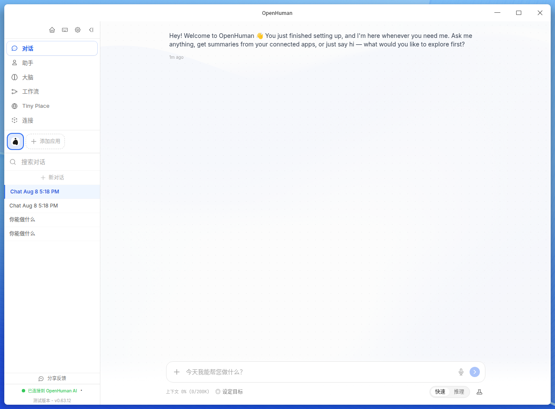Open the keyboard icon in sidebar header
The width and height of the screenshot is (555, 409).
tap(65, 30)
